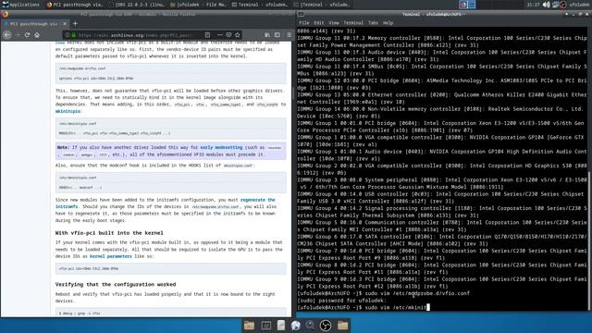592x333 pixels.
Task: Go to Firefox home page icon
Action: [x=37, y=35]
